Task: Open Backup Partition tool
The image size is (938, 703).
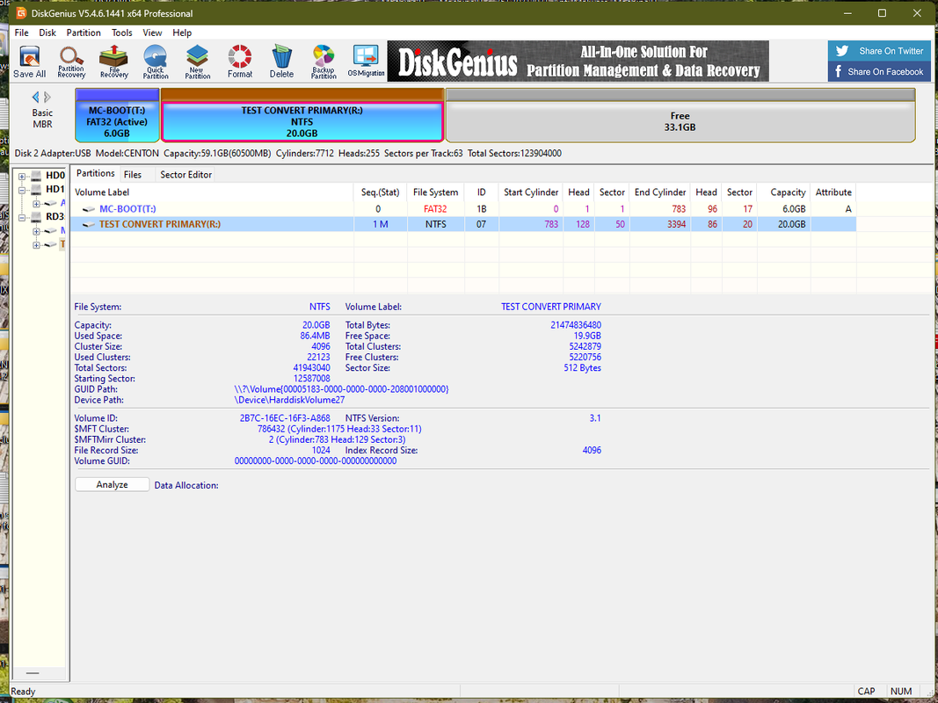Action: click(324, 62)
